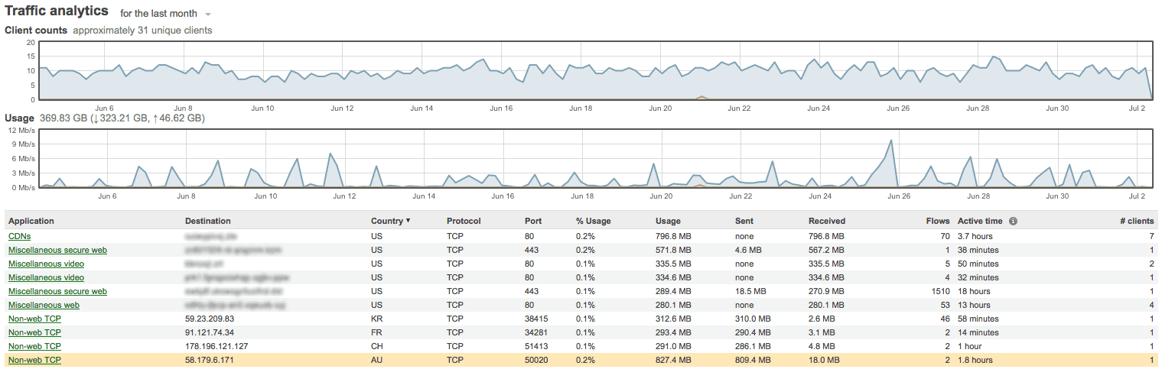
Task: Open Non-web TCP link for 59.23.209.83
Action: pyautogui.click(x=34, y=319)
